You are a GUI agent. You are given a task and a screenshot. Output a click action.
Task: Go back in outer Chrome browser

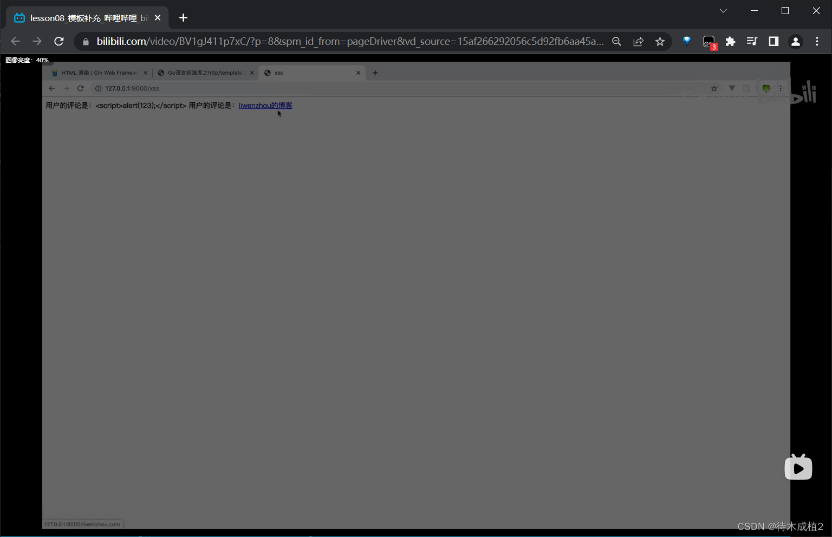point(15,42)
